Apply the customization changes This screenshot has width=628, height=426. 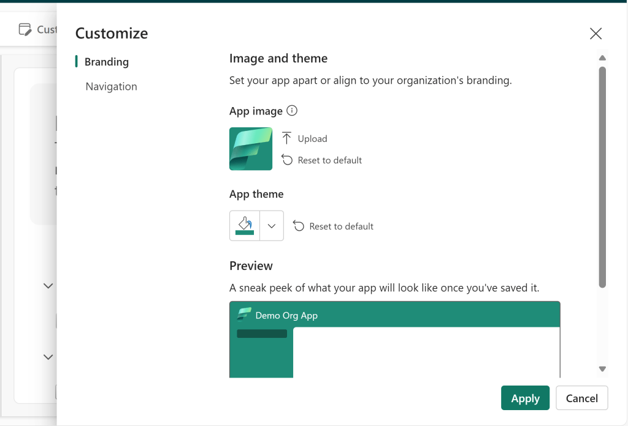tap(525, 398)
